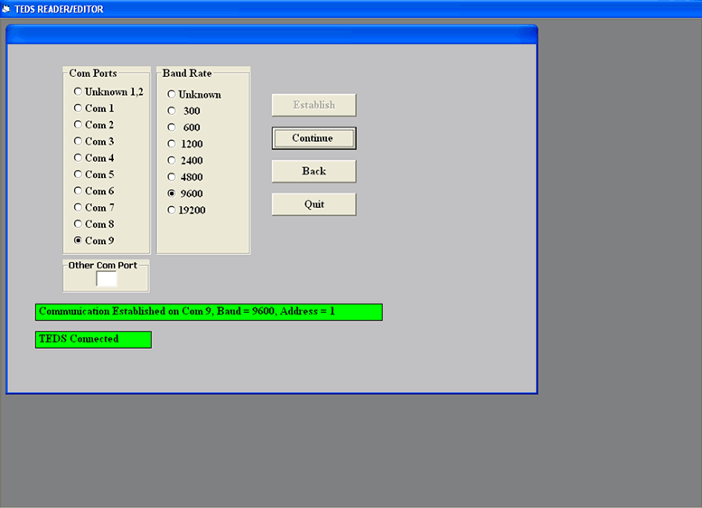This screenshot has width=702, height=508.
Task: Set baud rate to Unknown
Action: tap(172, 95)
